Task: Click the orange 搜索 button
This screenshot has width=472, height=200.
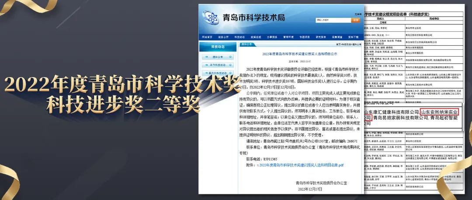Action: (x=356, y=20)
